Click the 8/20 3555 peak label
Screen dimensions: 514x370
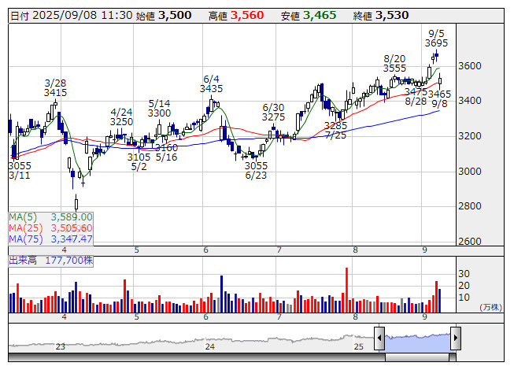(394, 64)
